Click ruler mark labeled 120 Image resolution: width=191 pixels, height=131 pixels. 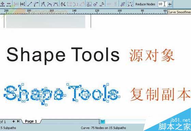(97, 11)
